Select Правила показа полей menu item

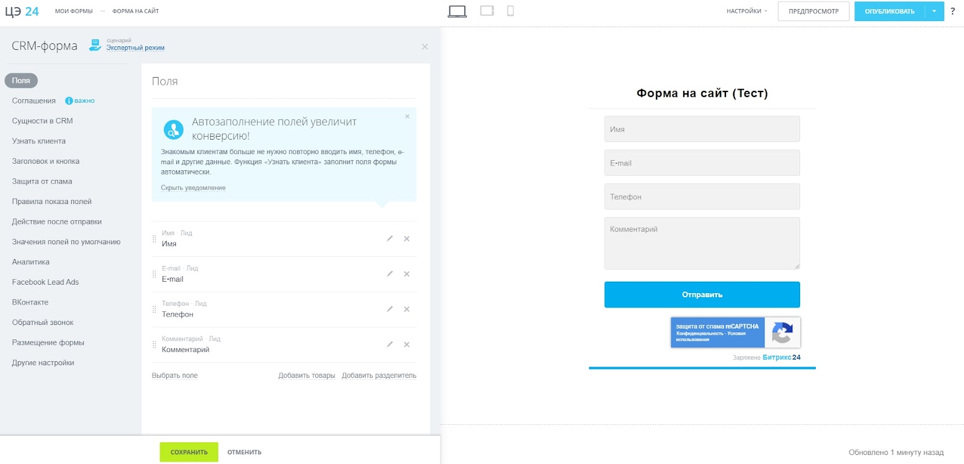pos(52,202)
